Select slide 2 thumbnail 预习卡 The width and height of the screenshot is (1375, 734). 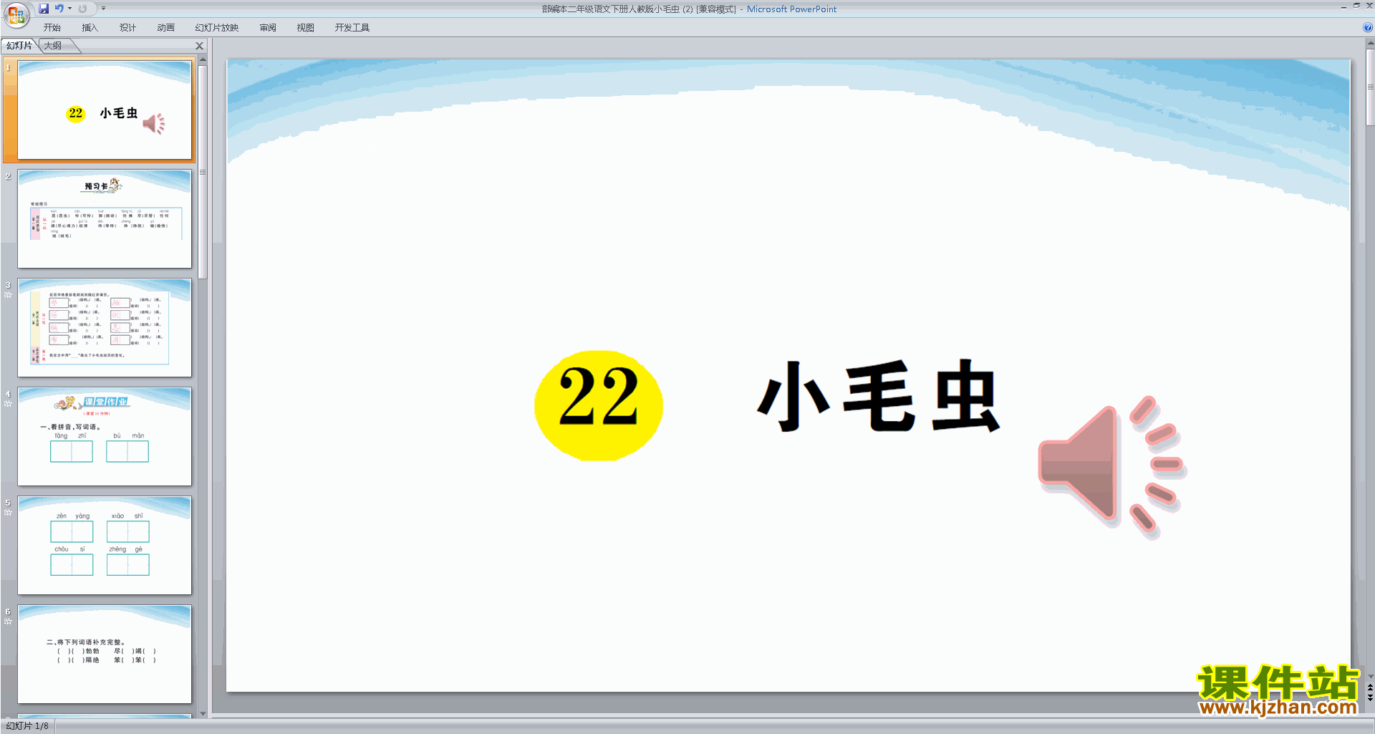click(x=105, y=218)
